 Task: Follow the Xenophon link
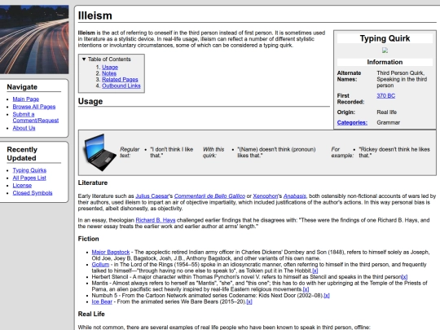pyautogui.click(x=266, y=196)
